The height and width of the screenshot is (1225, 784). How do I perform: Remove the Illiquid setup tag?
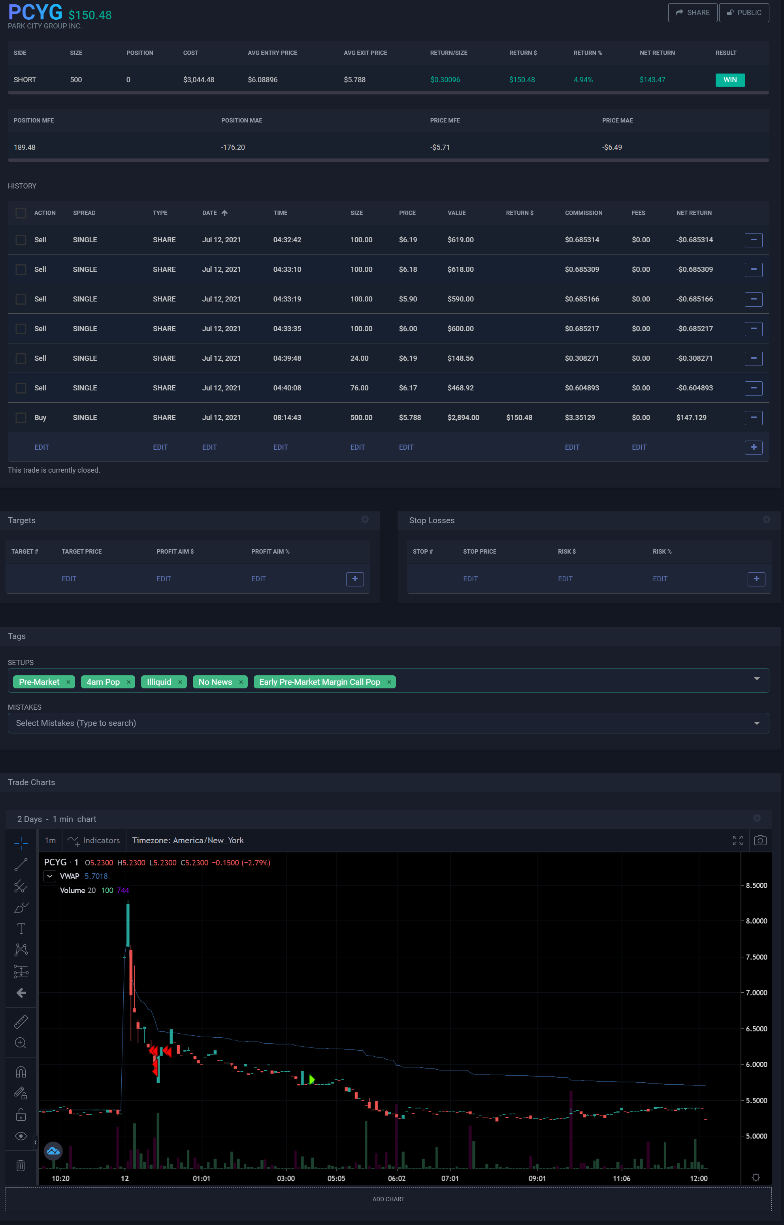coord(180,682)
